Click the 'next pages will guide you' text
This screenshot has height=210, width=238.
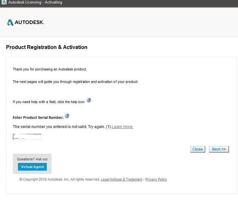(x=75, y=82)
